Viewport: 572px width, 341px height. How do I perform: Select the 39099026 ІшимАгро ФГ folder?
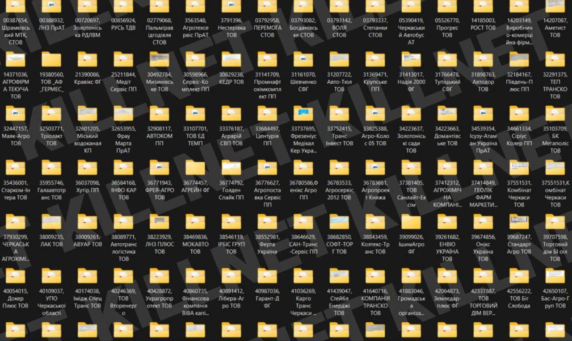tap(411, 222)
